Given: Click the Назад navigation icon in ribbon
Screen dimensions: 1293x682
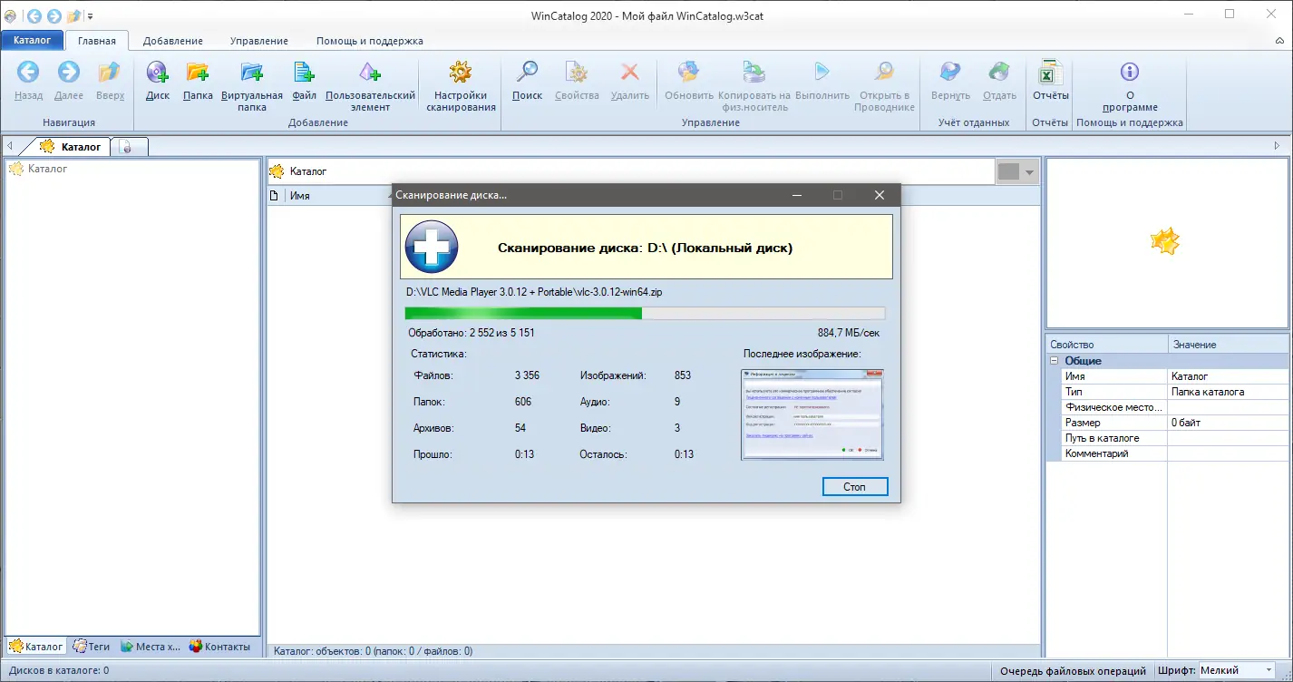Looking at the screenshot, I should pyautogui.click(x=28, y=73).
